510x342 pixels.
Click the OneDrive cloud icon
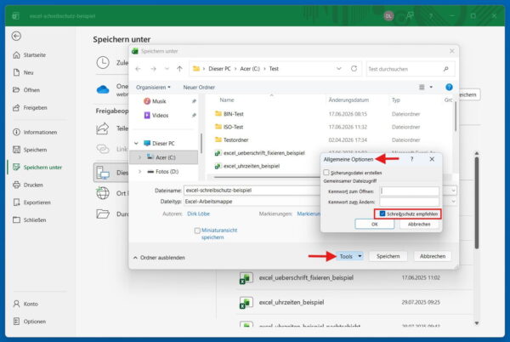click(103, 89)
